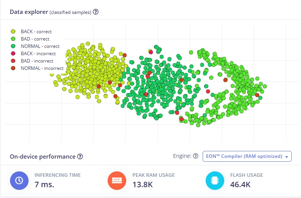Toggle the BAD - incorrect legend entry
This screenshot has width=301, height=198.
coord(32,61)
